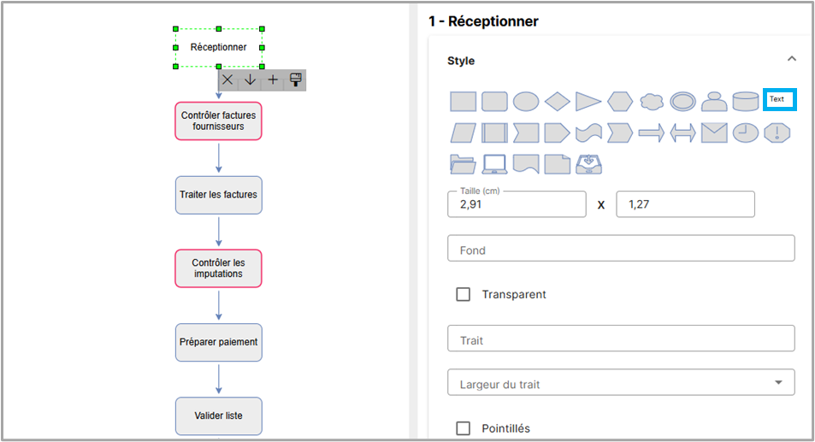Click the Fond color field
This screenshot has width=815, height=442.
tap(621, 249)
